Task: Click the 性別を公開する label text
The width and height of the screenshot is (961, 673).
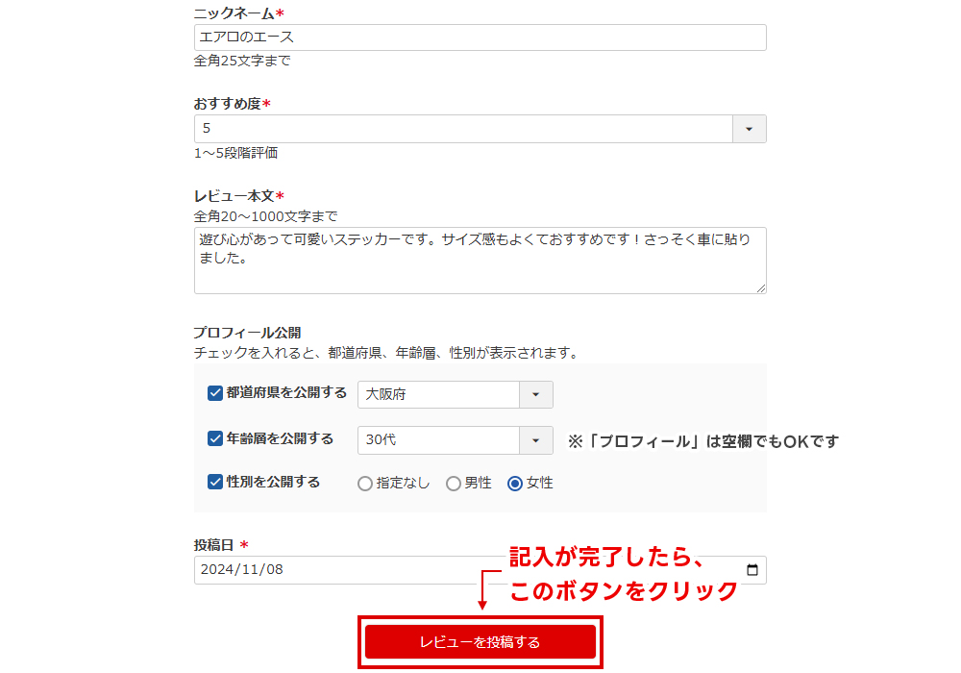Action: coord(273,483)
